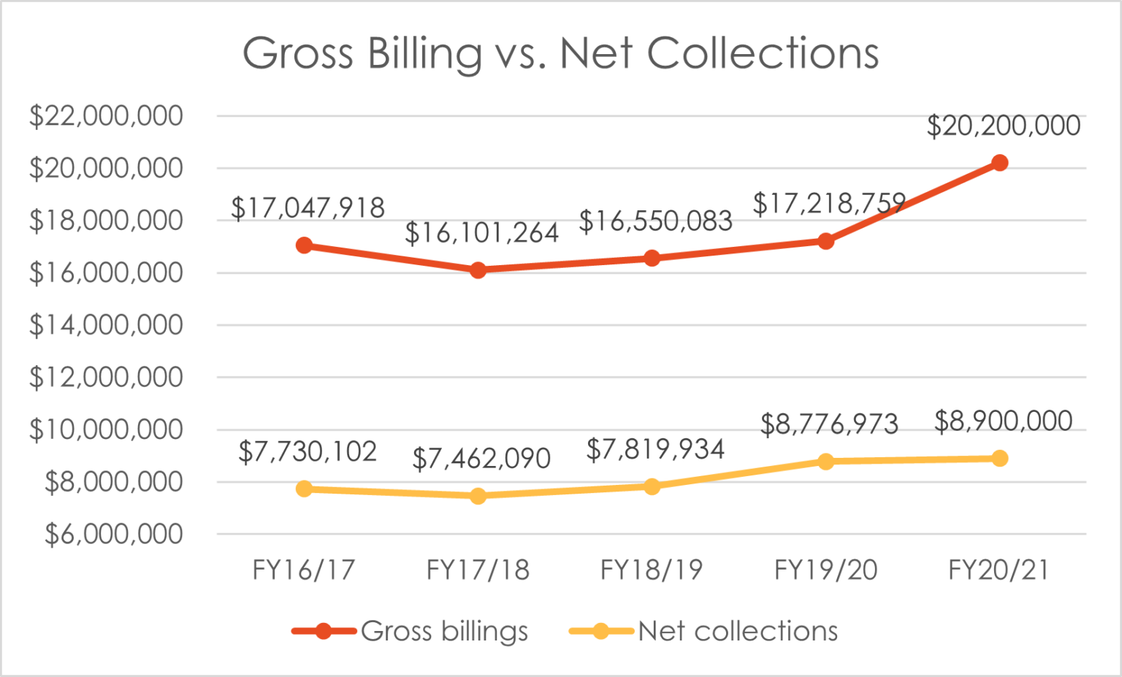Select the $22,000,000 y-axis label
This screenshot has width=1122, height=677.
(106, 115)
